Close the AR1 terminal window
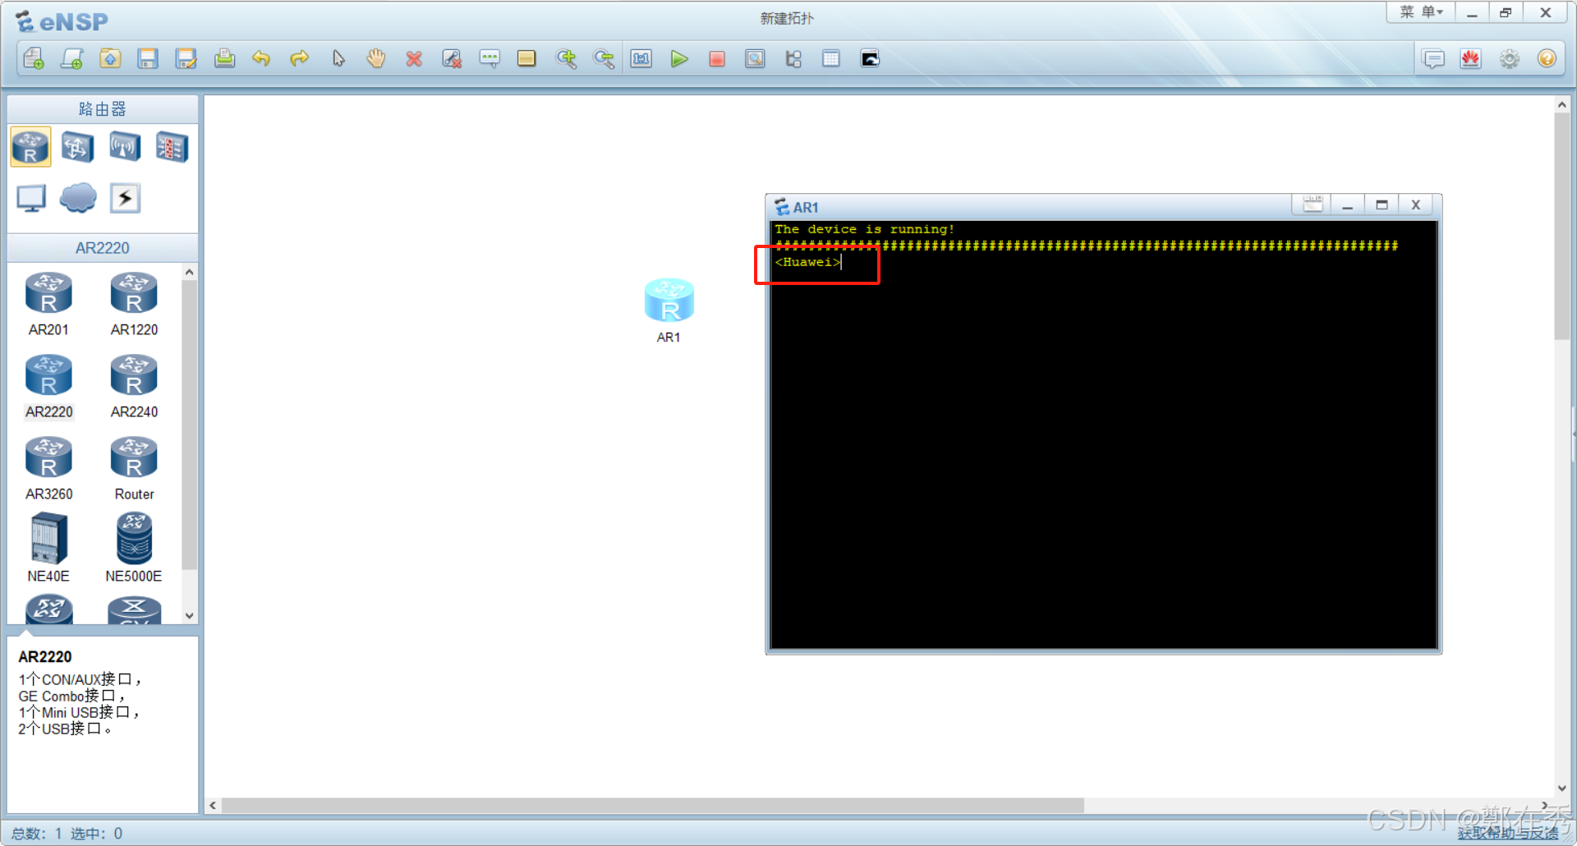 point(1416,205)
